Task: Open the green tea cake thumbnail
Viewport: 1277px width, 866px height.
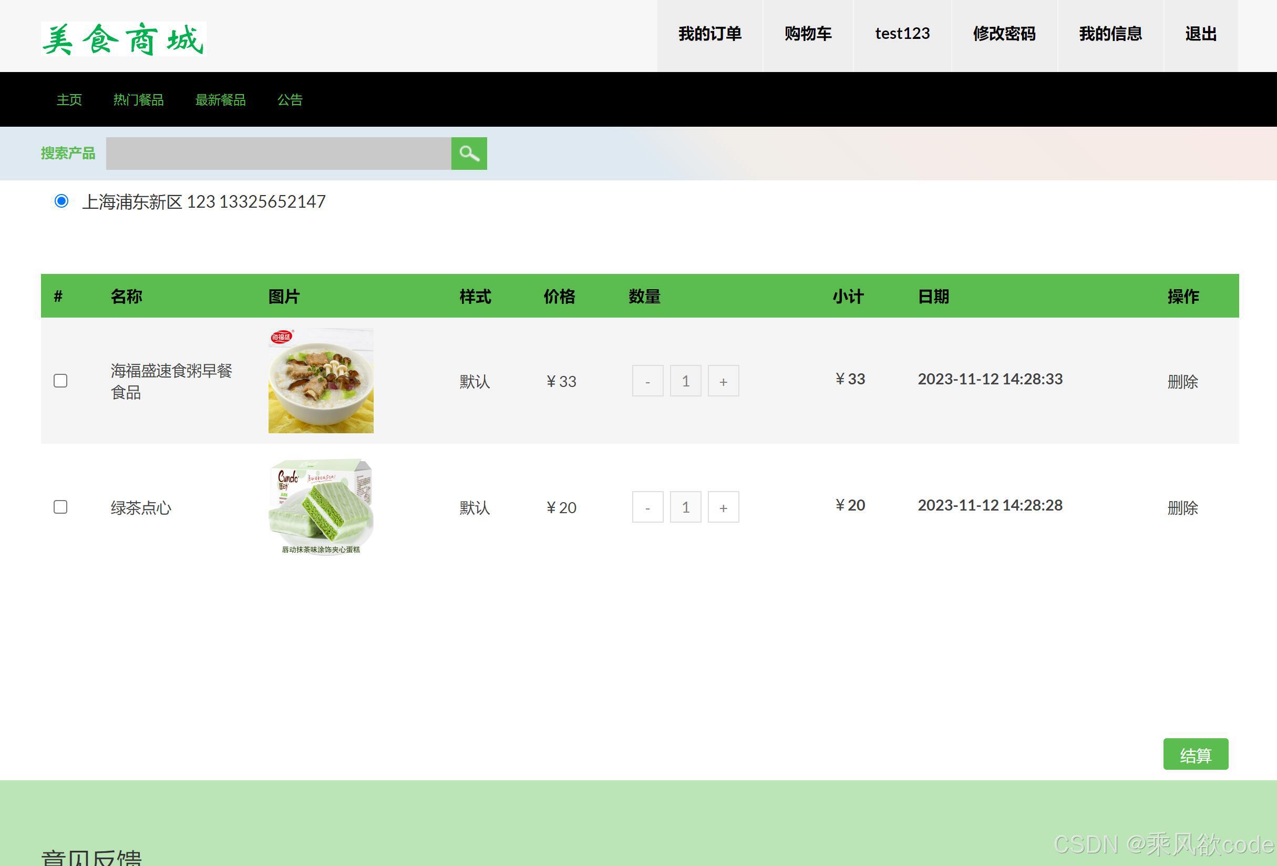Action: pyautogui.click(x=321, y=507)
